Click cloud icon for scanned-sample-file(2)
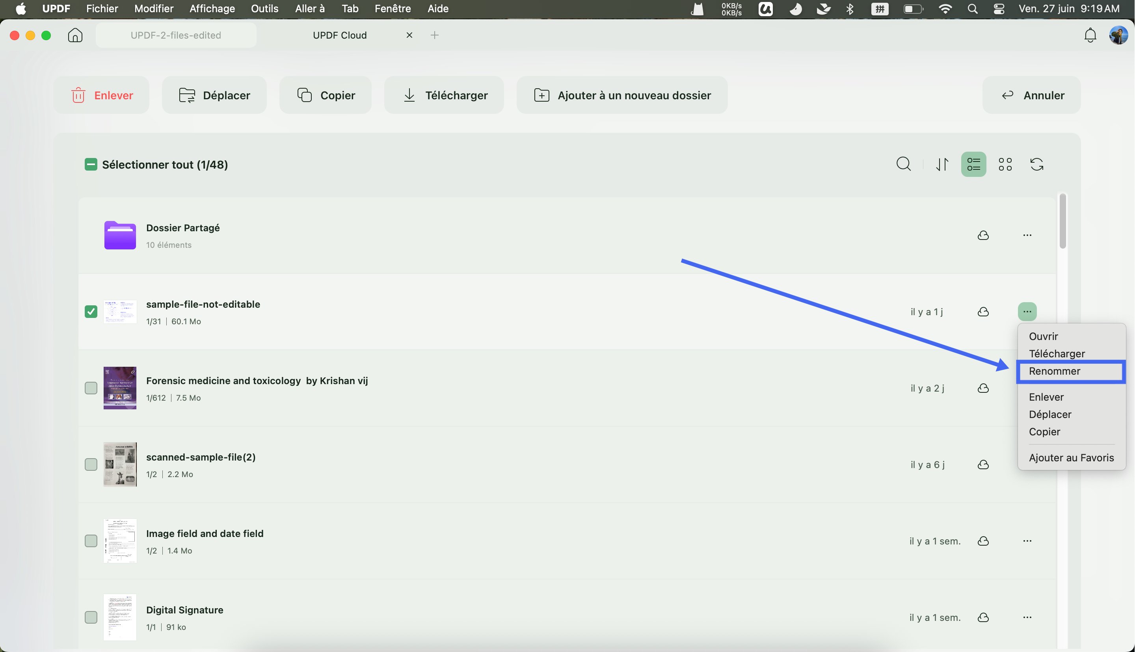Screen dimensions: 1135x652 pos(983,465)
